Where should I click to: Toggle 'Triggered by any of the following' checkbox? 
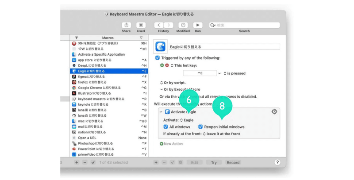point(158,58)
